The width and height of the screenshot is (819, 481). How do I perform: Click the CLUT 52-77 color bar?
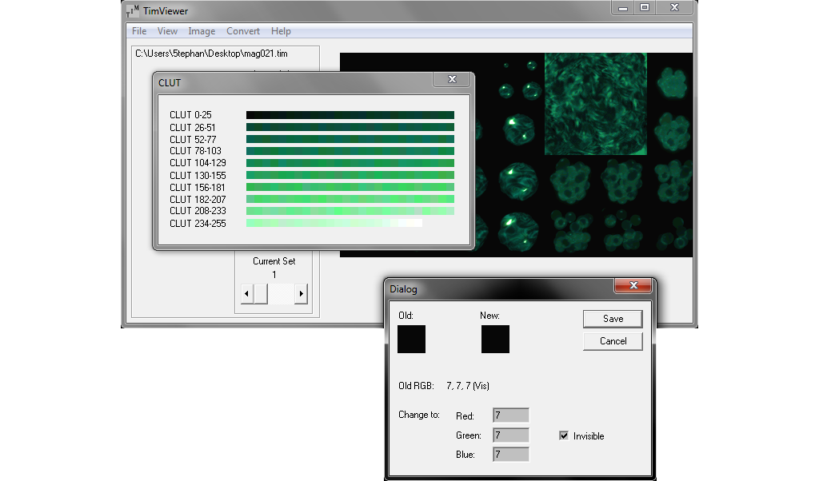coord(350,139)
